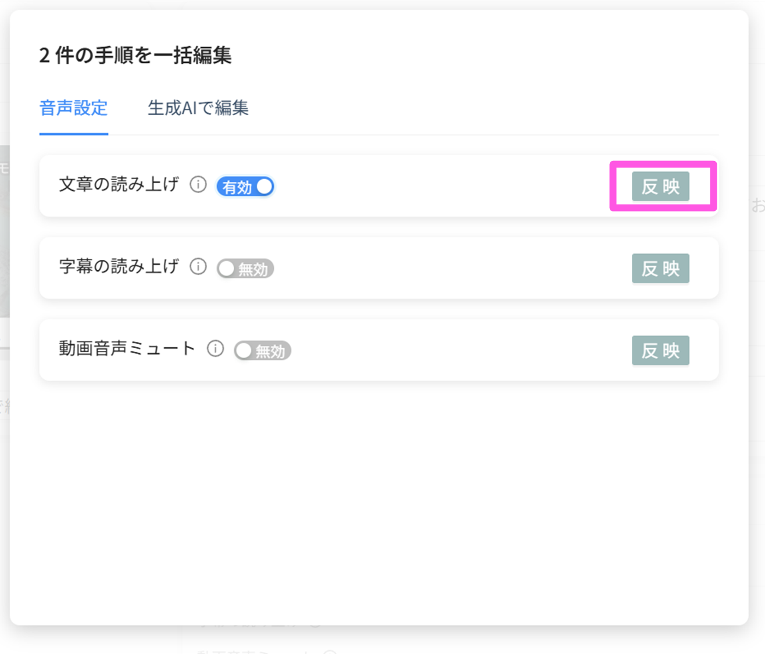
Task: Show info tooltip for 動画音声ミュート
Action: 215,349
